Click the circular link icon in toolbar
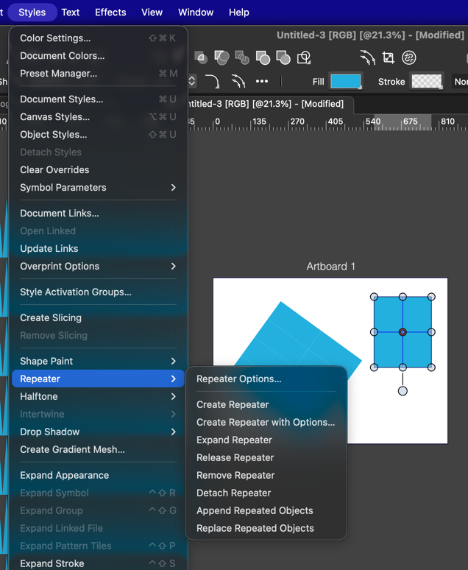468x570 pixels. point(409,57)
